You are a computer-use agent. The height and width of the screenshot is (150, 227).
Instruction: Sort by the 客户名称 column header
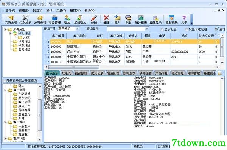pyautogui.click(x=79, y=36)
